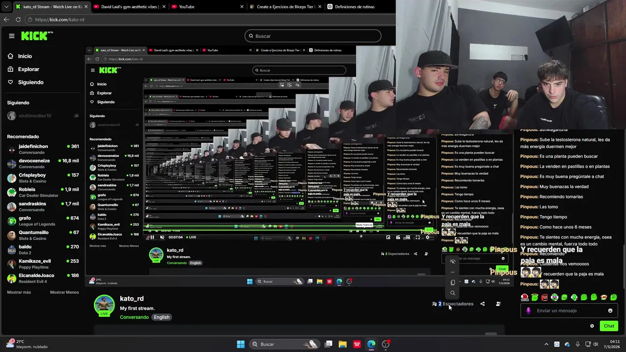Insert the angry red square emote
The height and width of the screenshot is (352, 626).
(544, 297)
